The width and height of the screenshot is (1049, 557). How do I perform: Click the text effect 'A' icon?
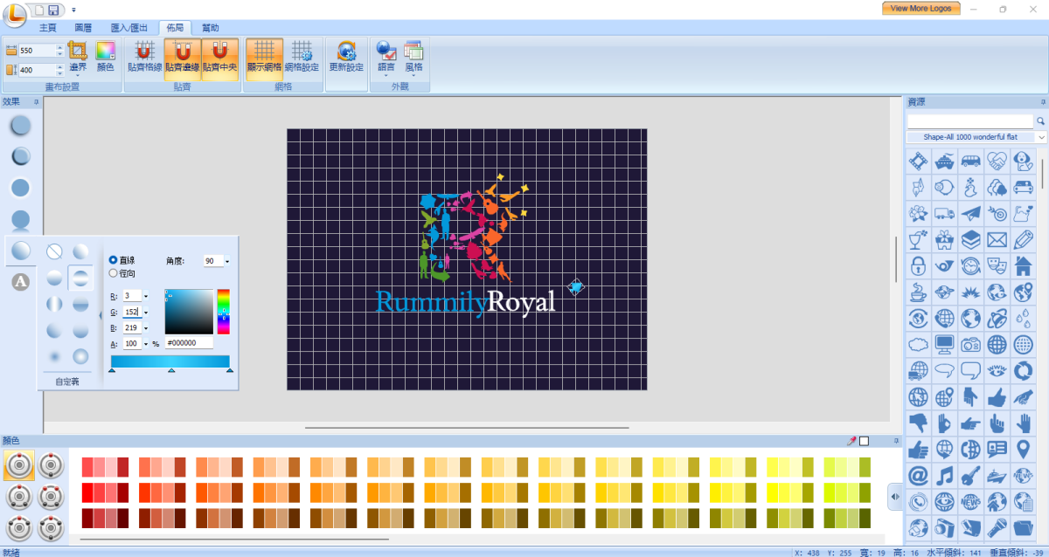(21, 281)
